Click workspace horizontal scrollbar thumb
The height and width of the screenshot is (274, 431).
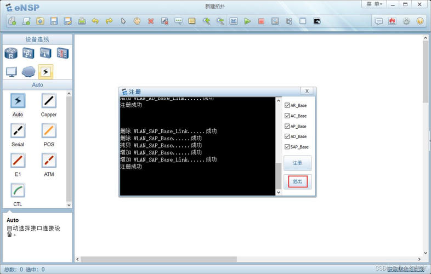[x=158, y=259]
